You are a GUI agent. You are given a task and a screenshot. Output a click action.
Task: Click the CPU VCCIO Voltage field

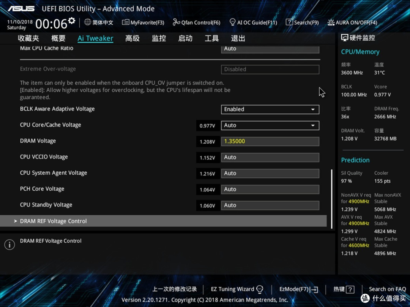pyautogui.click(x=270, y=157)
